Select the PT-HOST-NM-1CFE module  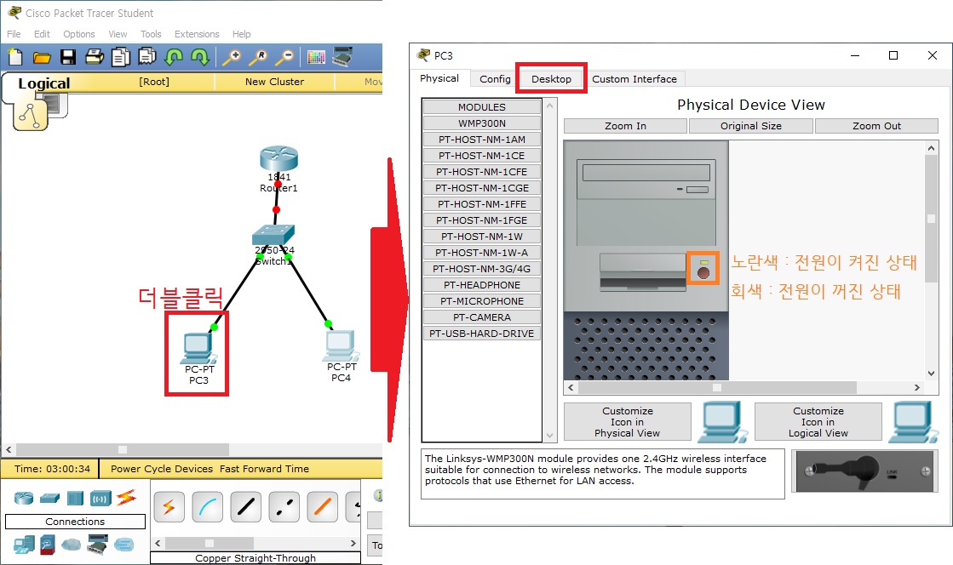(x=482, y=172)
